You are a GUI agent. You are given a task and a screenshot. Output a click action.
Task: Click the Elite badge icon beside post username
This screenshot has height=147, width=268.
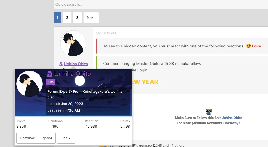(x=61, y=64)
